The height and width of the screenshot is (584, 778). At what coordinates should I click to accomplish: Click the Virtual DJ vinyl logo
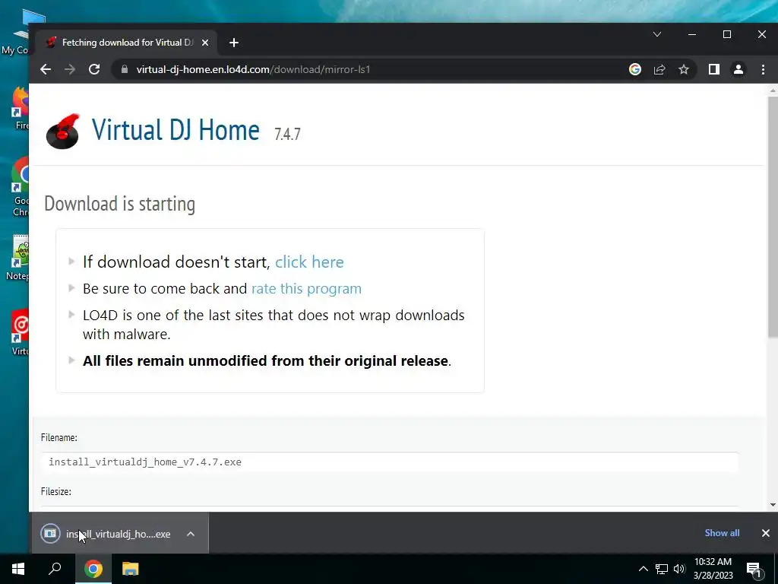click(62, 131)
